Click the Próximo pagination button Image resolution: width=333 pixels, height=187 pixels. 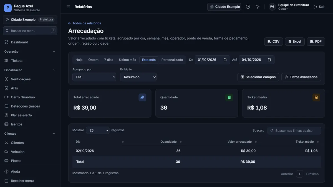pyautogui.click(x=312, y=174)
